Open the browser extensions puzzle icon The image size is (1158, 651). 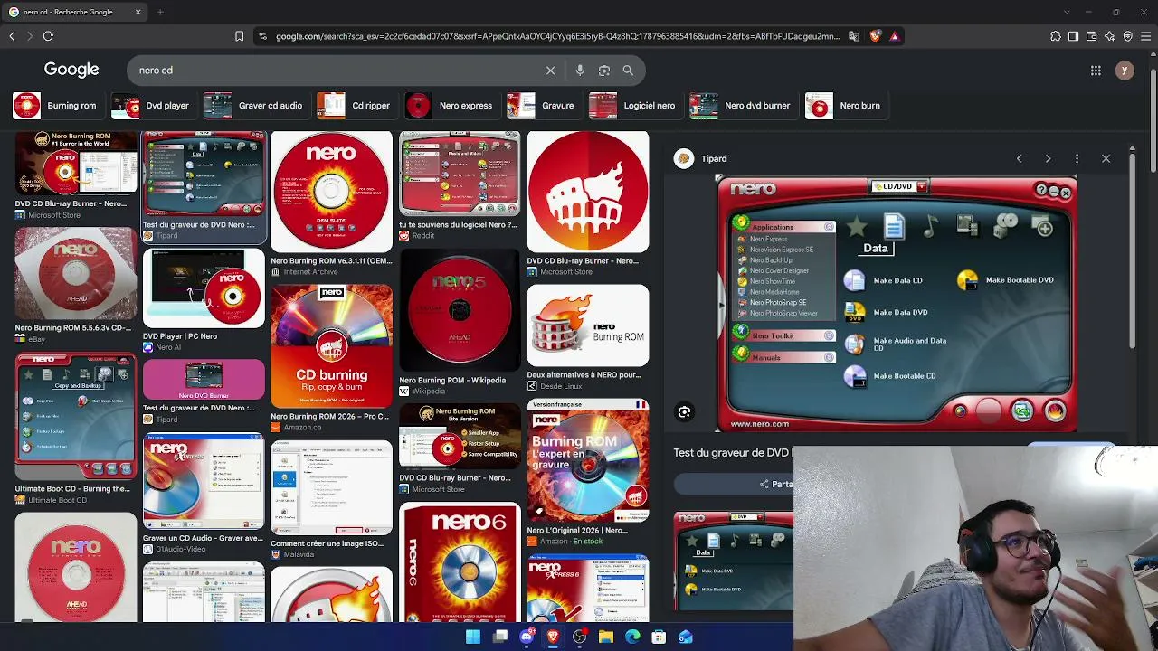click(1056, 36)
